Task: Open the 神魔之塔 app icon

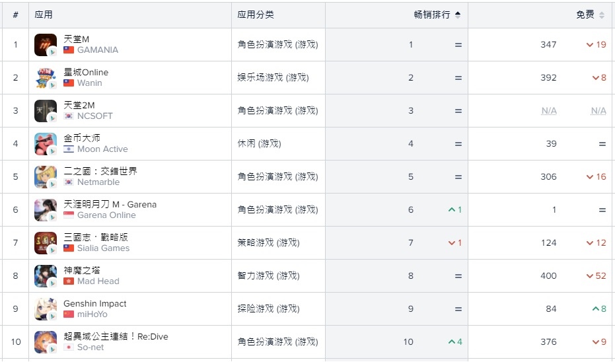Action: pyautogui.click(x=46, y=275)
